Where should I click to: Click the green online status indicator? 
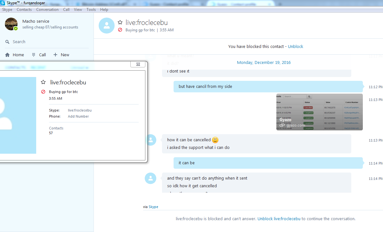[16, 28]
